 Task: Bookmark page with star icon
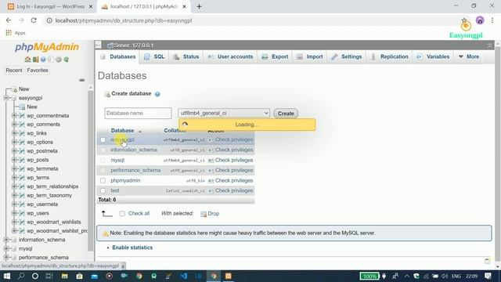pyautogui.click(x=464, y=20)
